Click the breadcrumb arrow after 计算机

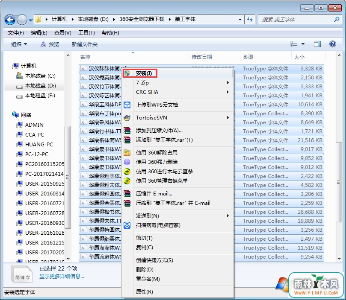click(72, 19)
